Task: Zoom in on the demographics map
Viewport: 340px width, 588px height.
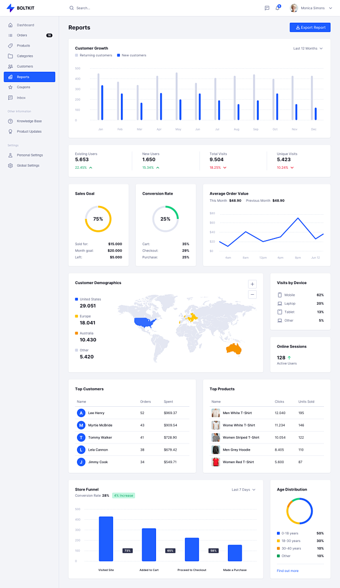Action: point(253,284)
